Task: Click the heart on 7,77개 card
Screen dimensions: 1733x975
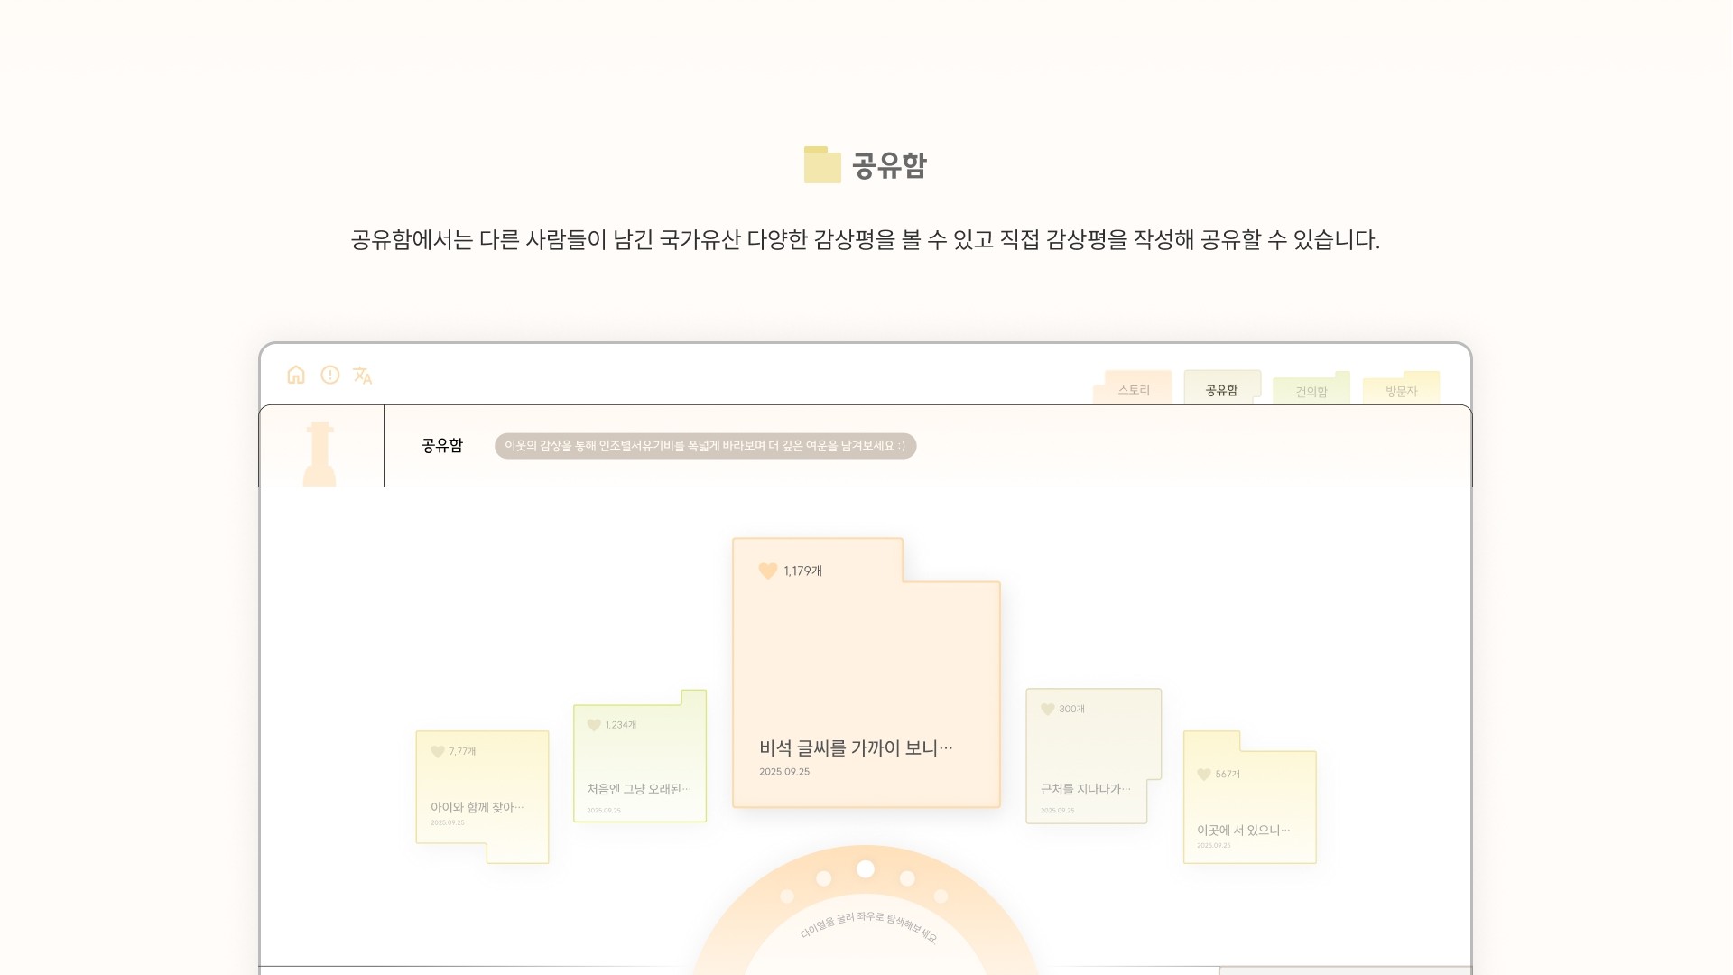Action: [x=438, y=752]
